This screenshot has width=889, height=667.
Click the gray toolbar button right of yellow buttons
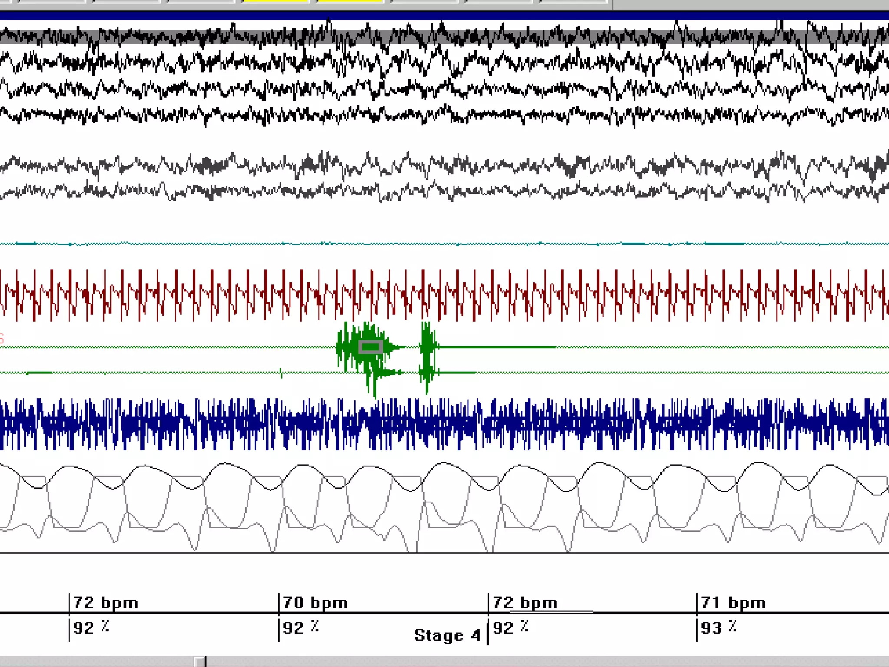coord(424,1)
